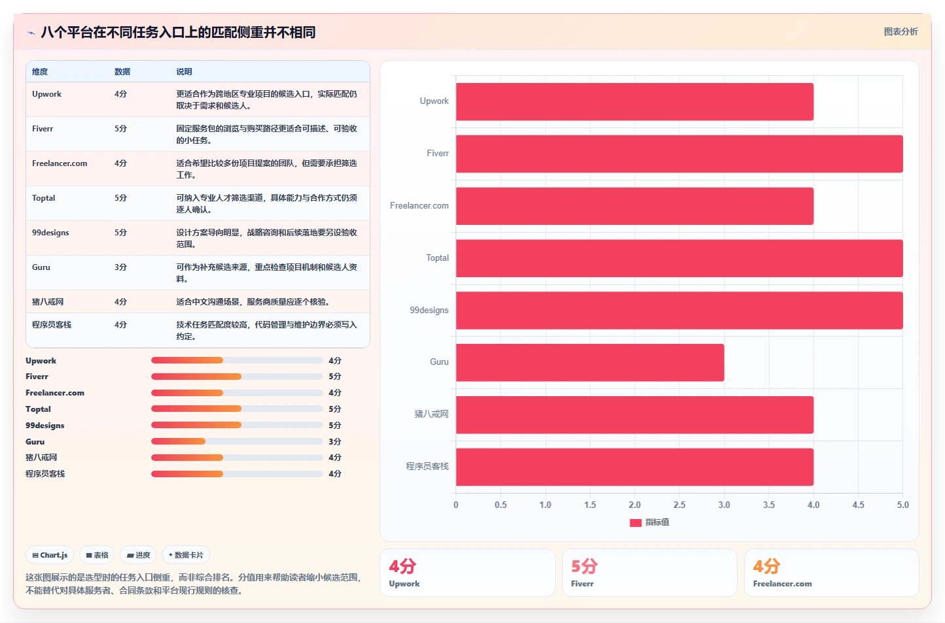945x623 pixels.
Task: Click the Fiverr bar in the chart
Action: pyautogui.click(x=679, y=154)
